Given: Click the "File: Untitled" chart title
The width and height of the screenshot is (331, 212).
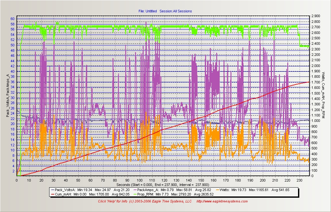Looking at the screenshot, I should click(x=147, y=11).
